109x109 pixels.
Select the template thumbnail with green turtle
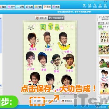pos(104,63)
